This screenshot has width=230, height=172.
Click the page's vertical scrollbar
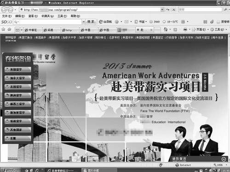coord(229,98)
